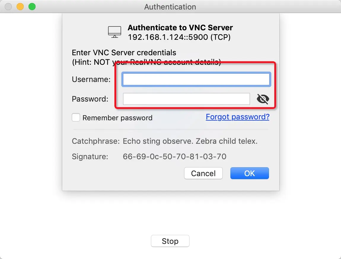
Task: Click into the Password input field
Action: point(186,99)
